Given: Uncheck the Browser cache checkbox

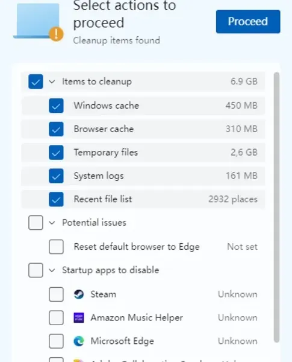Looking at the screenshot, I should pos(56,129).
